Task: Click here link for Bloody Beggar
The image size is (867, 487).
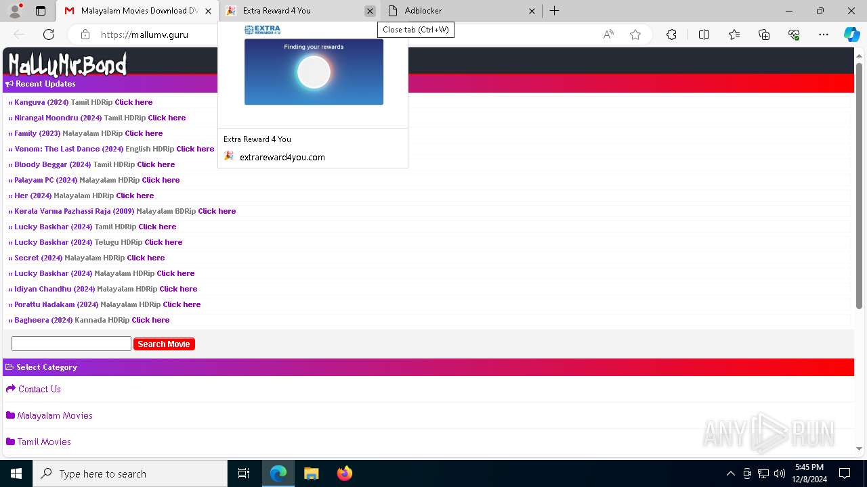Action: (156, 164)
